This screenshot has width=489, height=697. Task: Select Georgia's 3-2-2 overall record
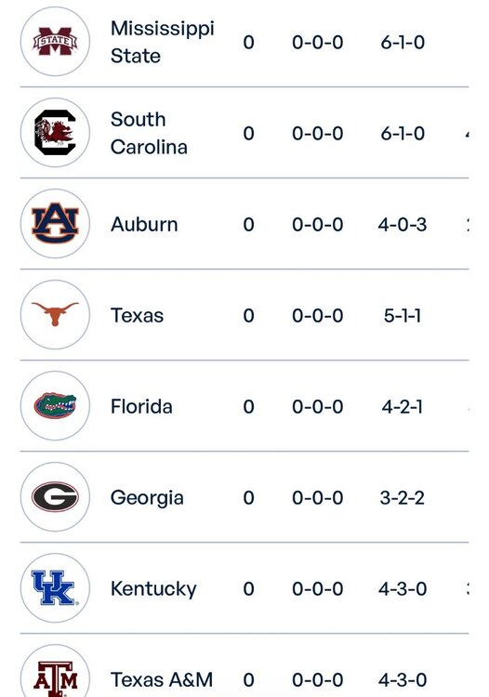point(403,498)
